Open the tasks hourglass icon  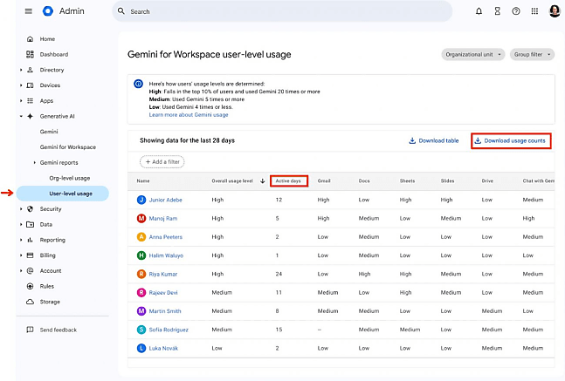[x=497, y=11]
